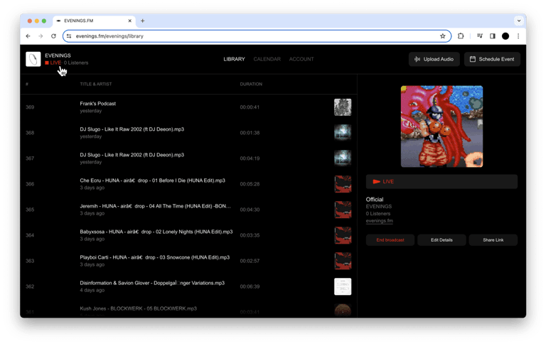Switch to the ACCOUNT tab
Screen dimensions: 546x344
301,59
